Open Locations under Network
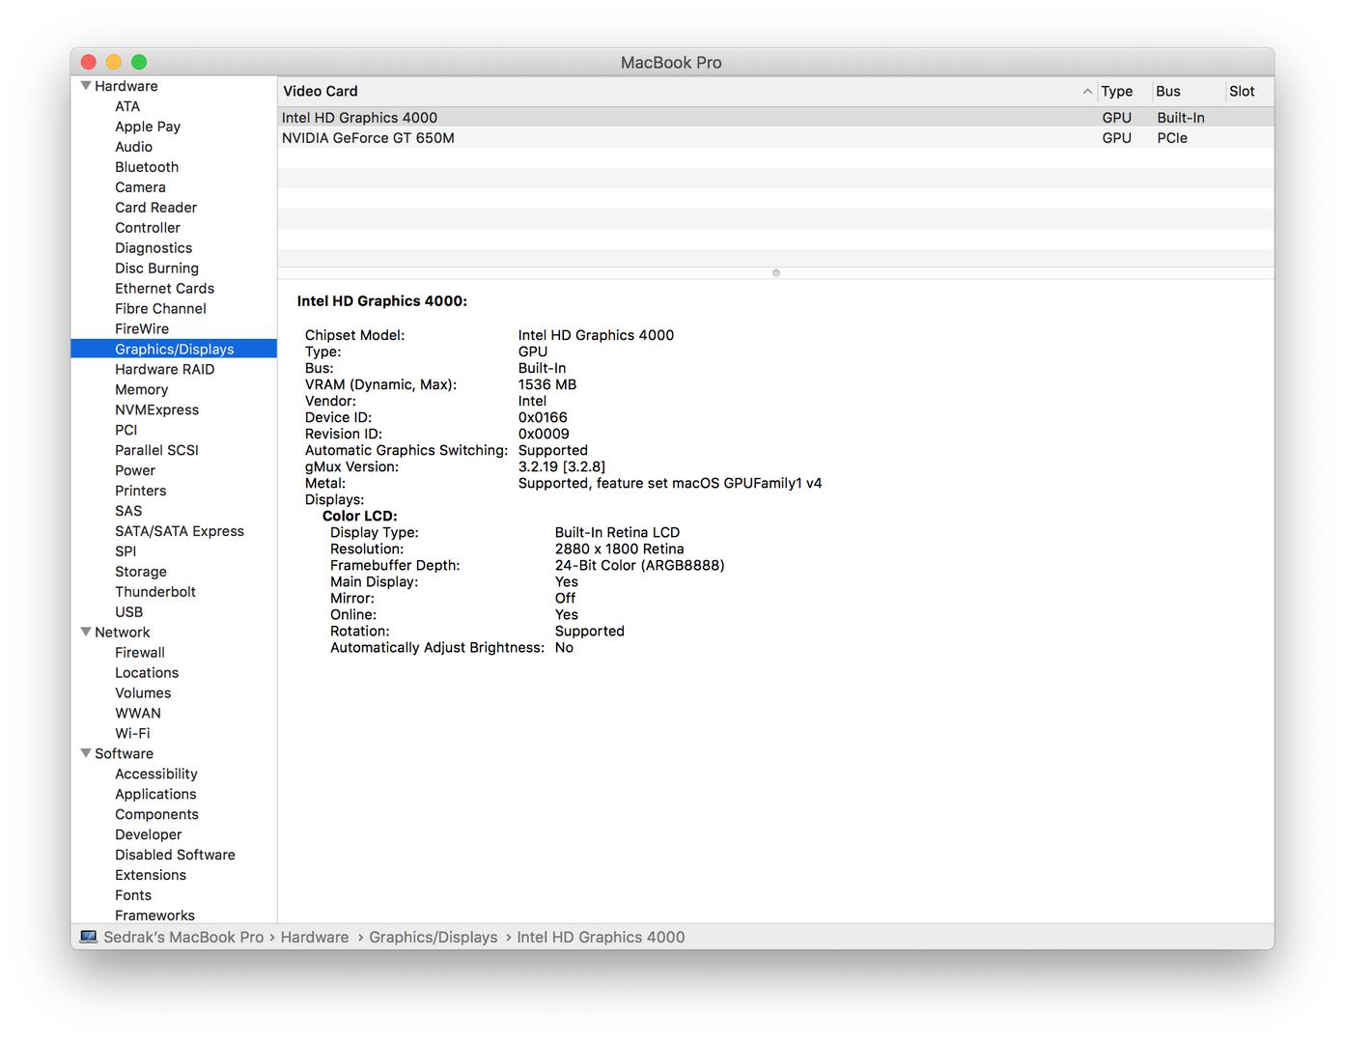Viewport: 1345px width, 1043px height. [x=147, y=674]
